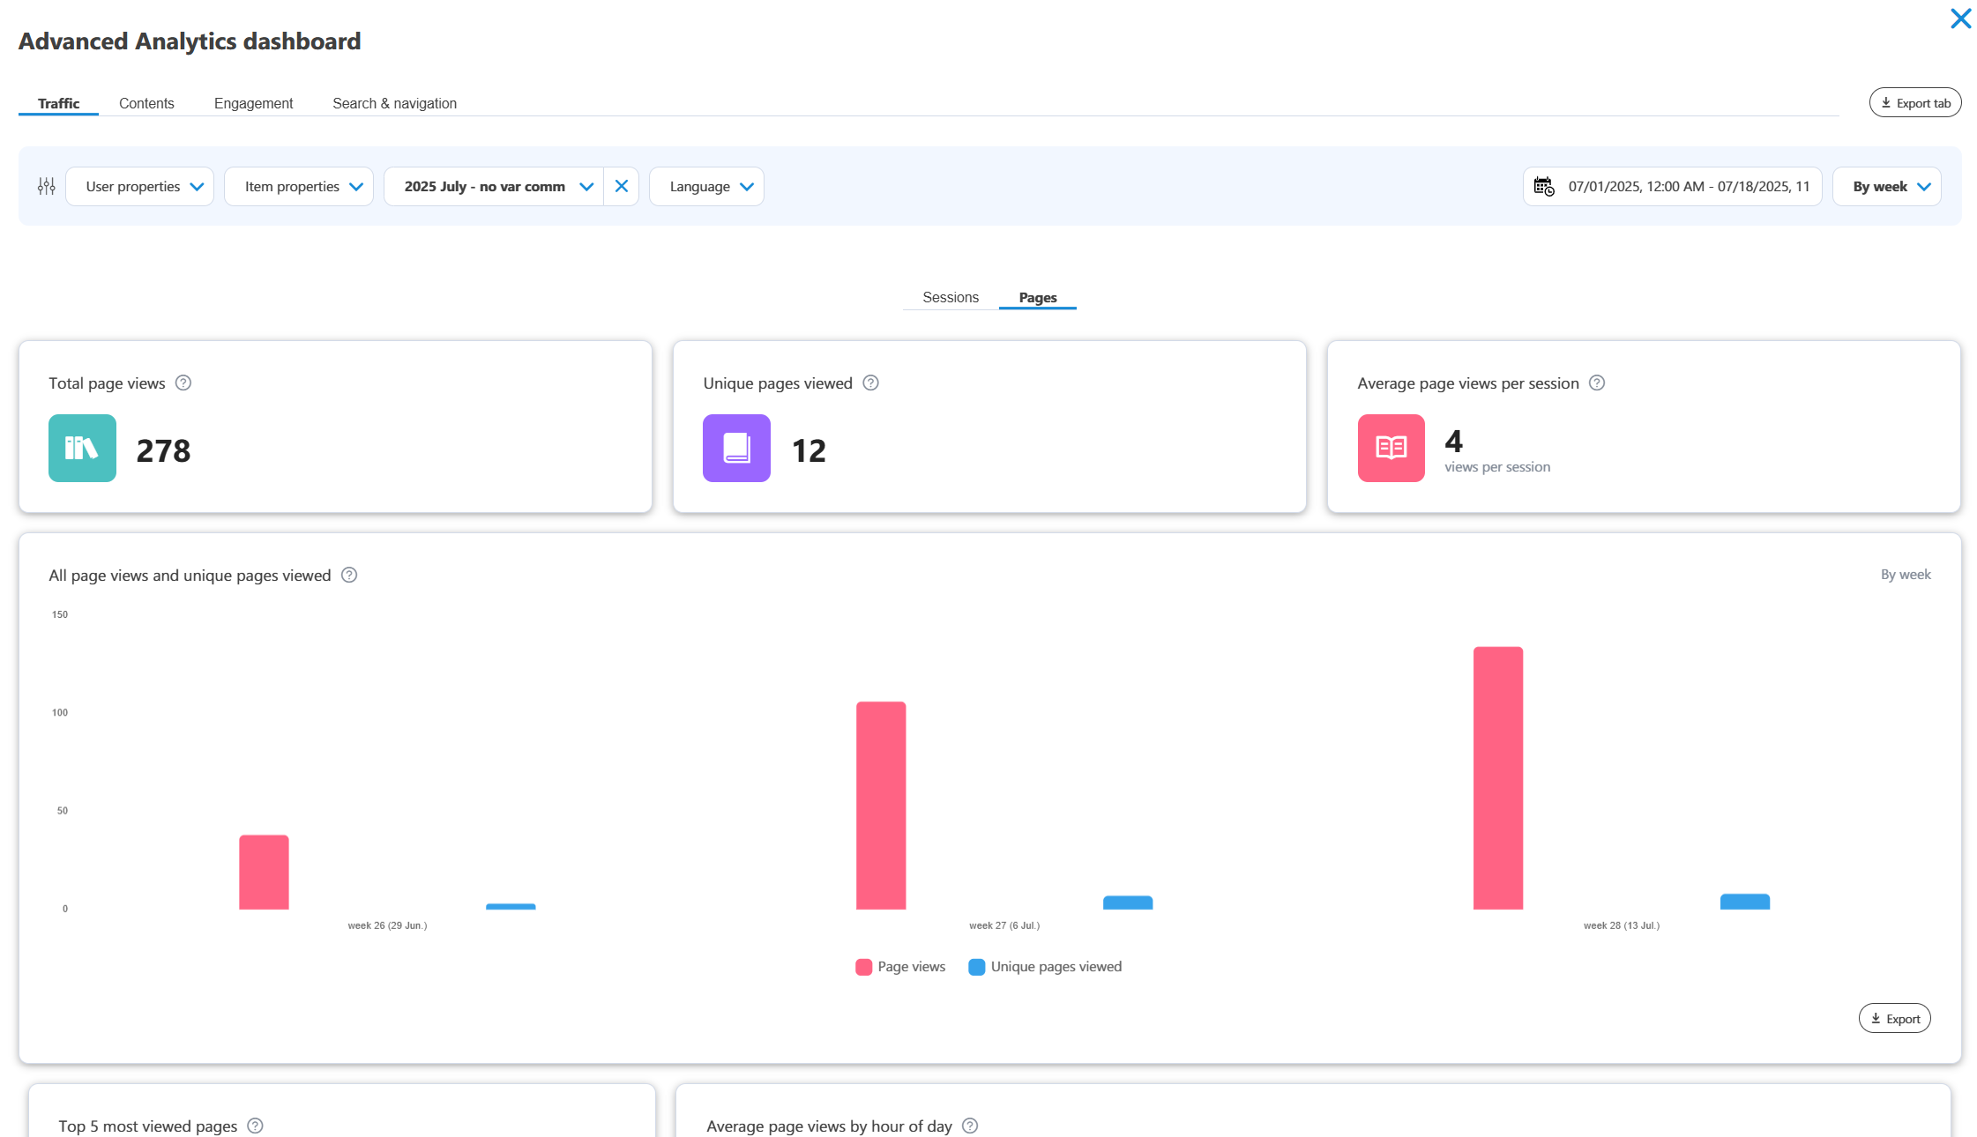Click the calendar icon for the date range
1977x1137 pixels.
(1543, 186)
